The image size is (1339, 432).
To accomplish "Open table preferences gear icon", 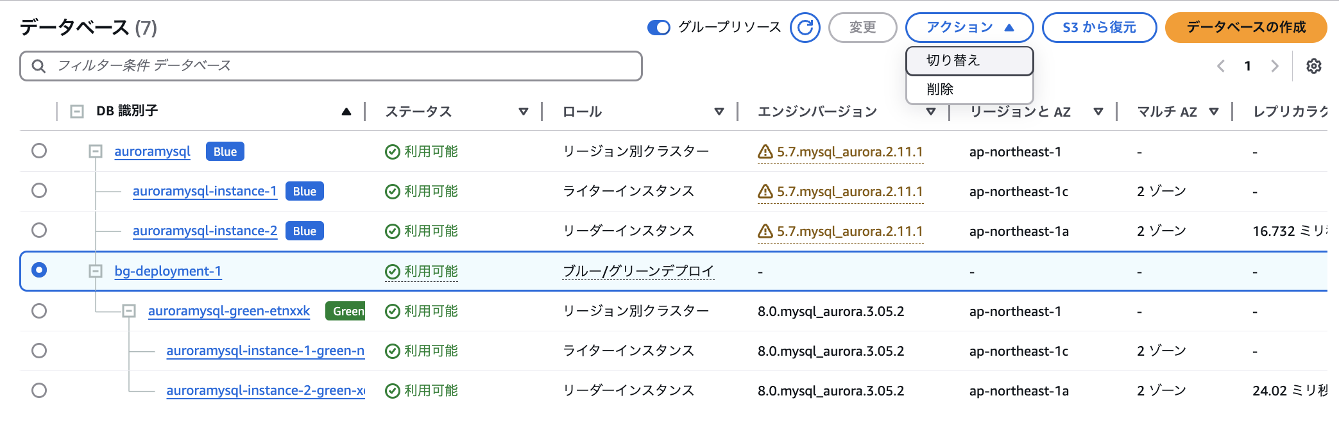I will 1313,66.
